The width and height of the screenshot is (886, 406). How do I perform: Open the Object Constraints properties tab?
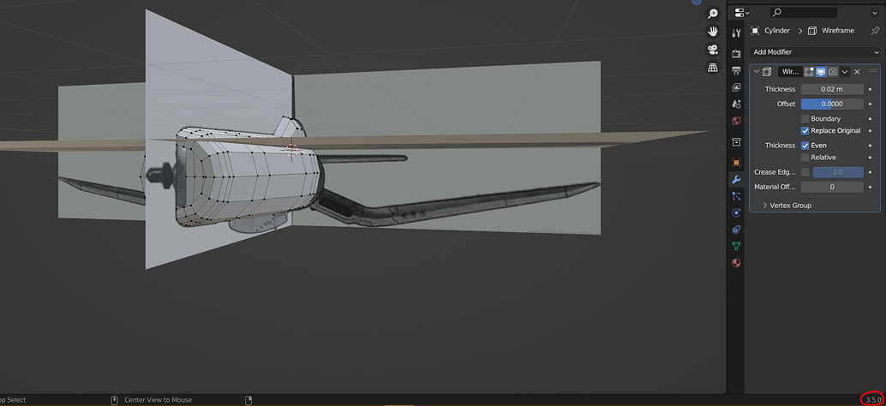tap(736, 230)
